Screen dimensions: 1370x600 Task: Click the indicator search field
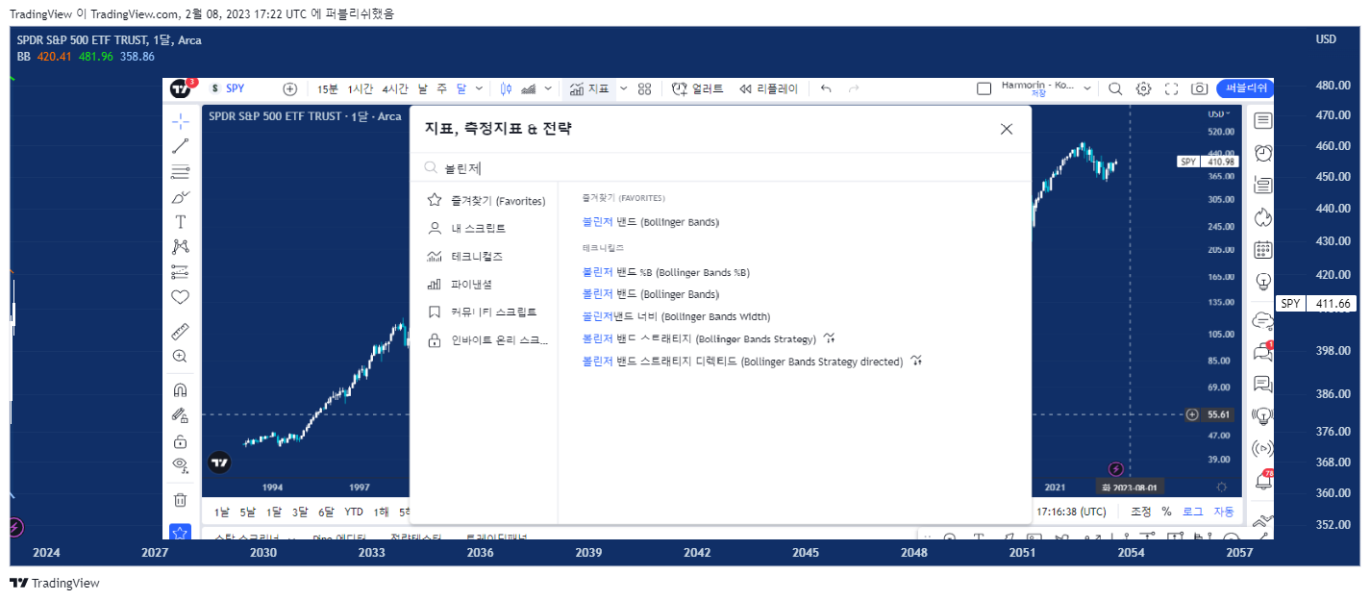(x=720, y=167)
